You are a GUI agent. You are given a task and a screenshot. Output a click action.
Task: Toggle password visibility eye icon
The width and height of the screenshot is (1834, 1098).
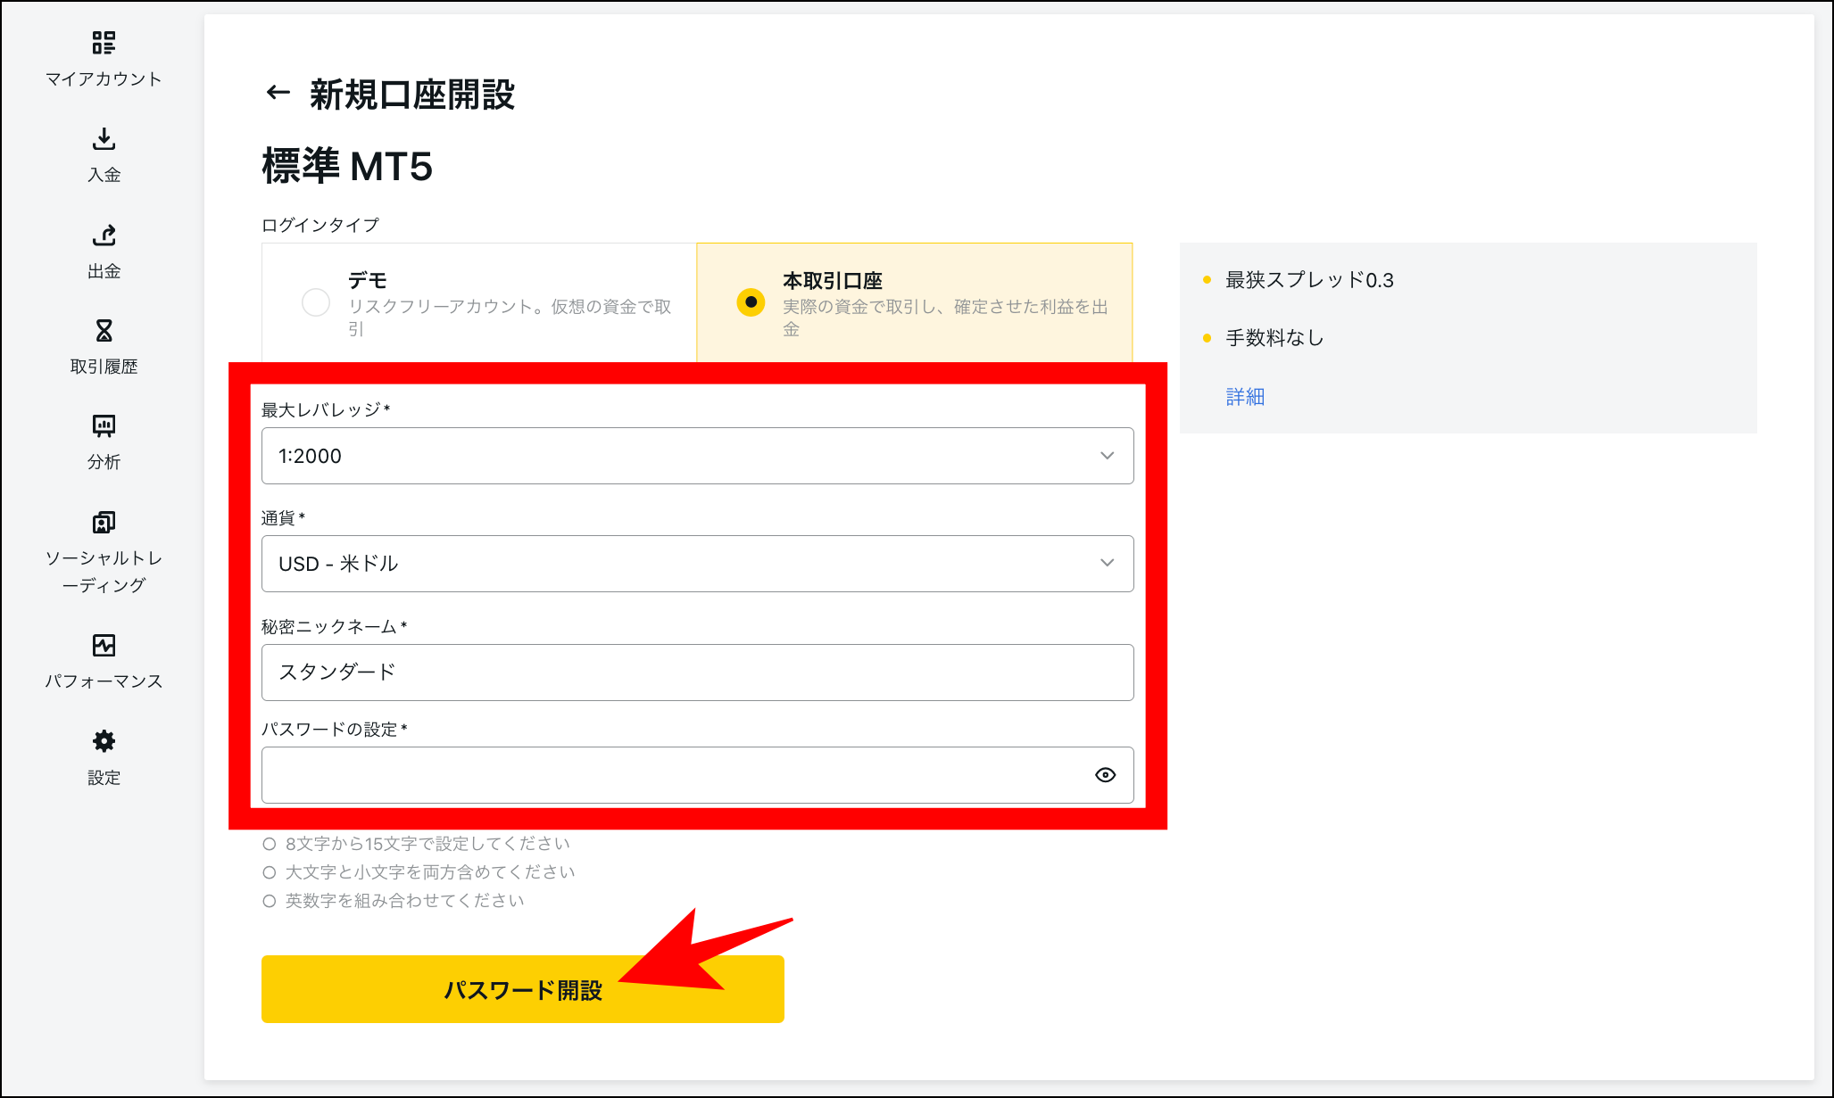[1105, 775]
